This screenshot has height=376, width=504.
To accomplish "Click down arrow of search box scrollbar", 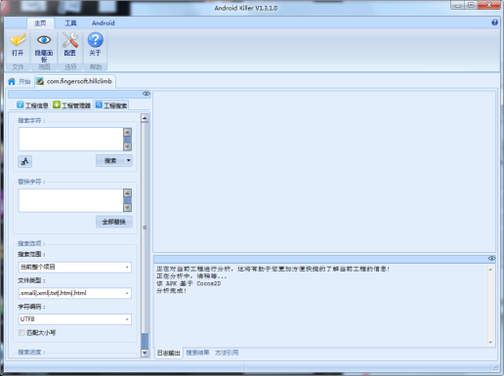I will click(x=127, y=146).
